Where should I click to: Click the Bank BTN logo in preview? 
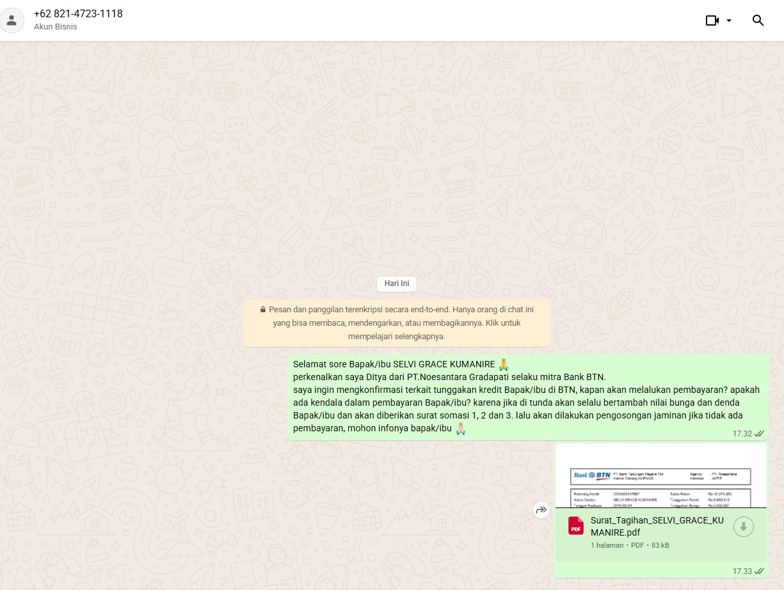[x=592, y=475]
